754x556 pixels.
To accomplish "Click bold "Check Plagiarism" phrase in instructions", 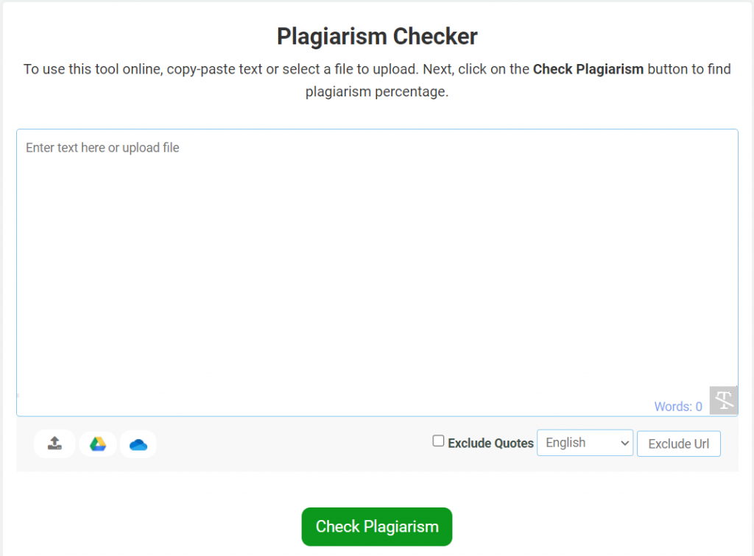I will pyautogui.click(x=588, y=69).
